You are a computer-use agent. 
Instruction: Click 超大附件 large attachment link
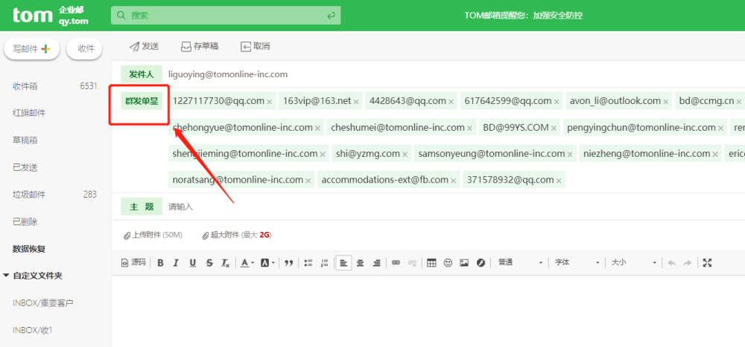click(237, 235)
